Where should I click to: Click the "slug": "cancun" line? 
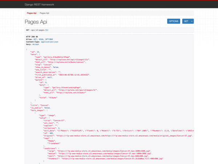pyautogui.click(x=44, y=65)
